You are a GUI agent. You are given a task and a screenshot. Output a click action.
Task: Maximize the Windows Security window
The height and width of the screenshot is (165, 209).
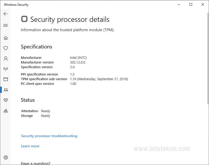191,4
